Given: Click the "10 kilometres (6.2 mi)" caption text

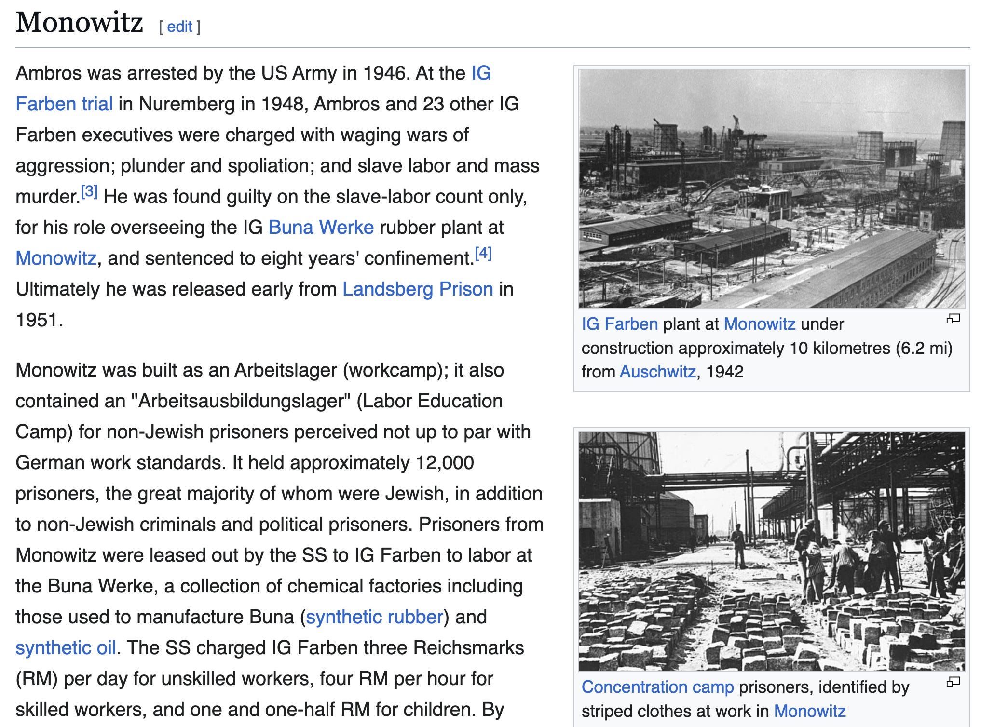Looking at the screenshot, I should coord(871,348).
